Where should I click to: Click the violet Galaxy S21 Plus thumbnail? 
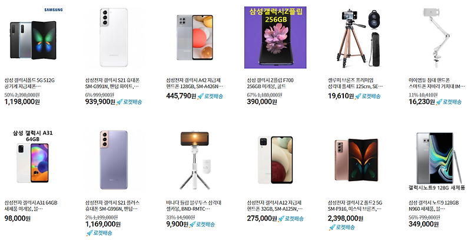[x=114, y=160]
